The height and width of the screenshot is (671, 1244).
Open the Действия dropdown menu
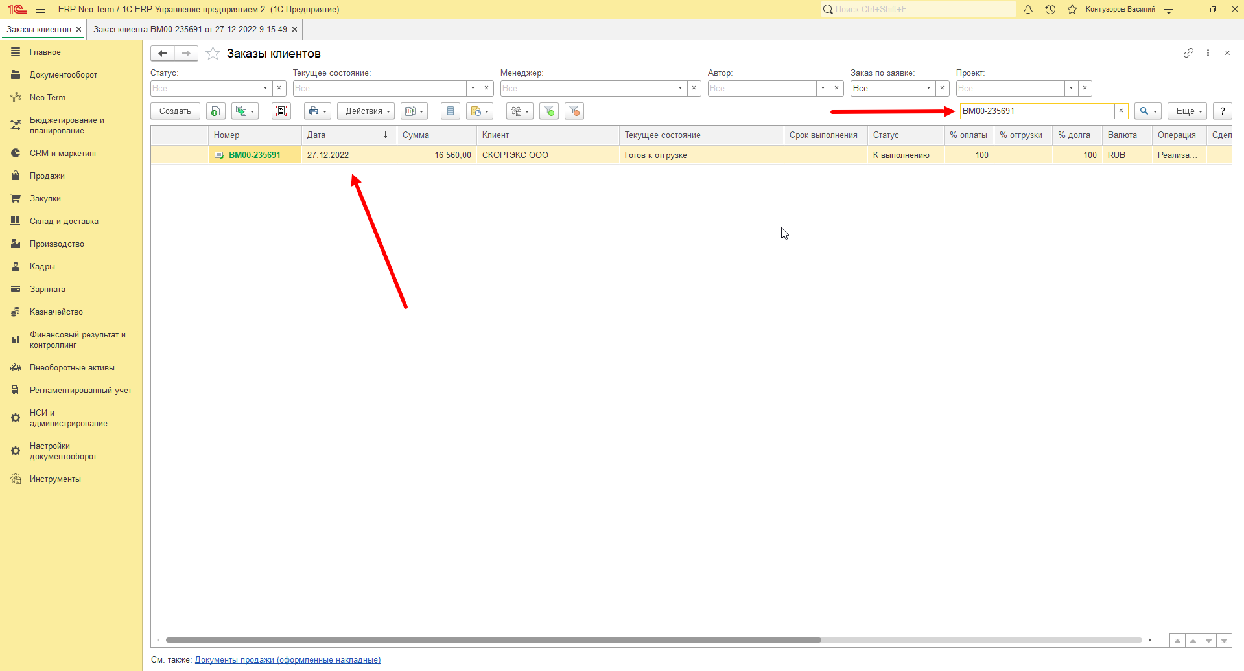point(366,111)
